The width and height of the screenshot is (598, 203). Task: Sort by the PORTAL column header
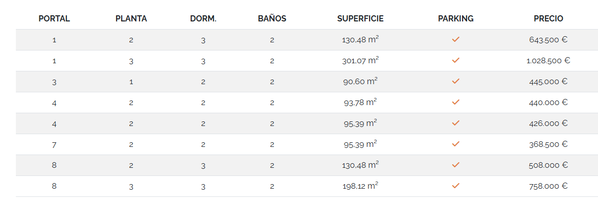pyautogui.click(x=54, y=19)
